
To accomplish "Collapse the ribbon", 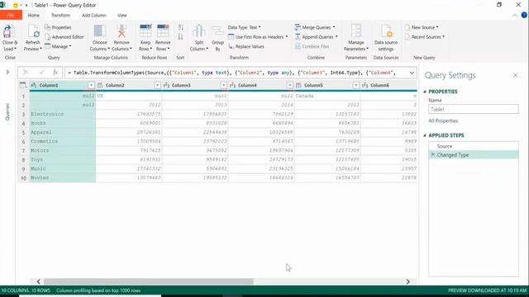I will 515,16.
